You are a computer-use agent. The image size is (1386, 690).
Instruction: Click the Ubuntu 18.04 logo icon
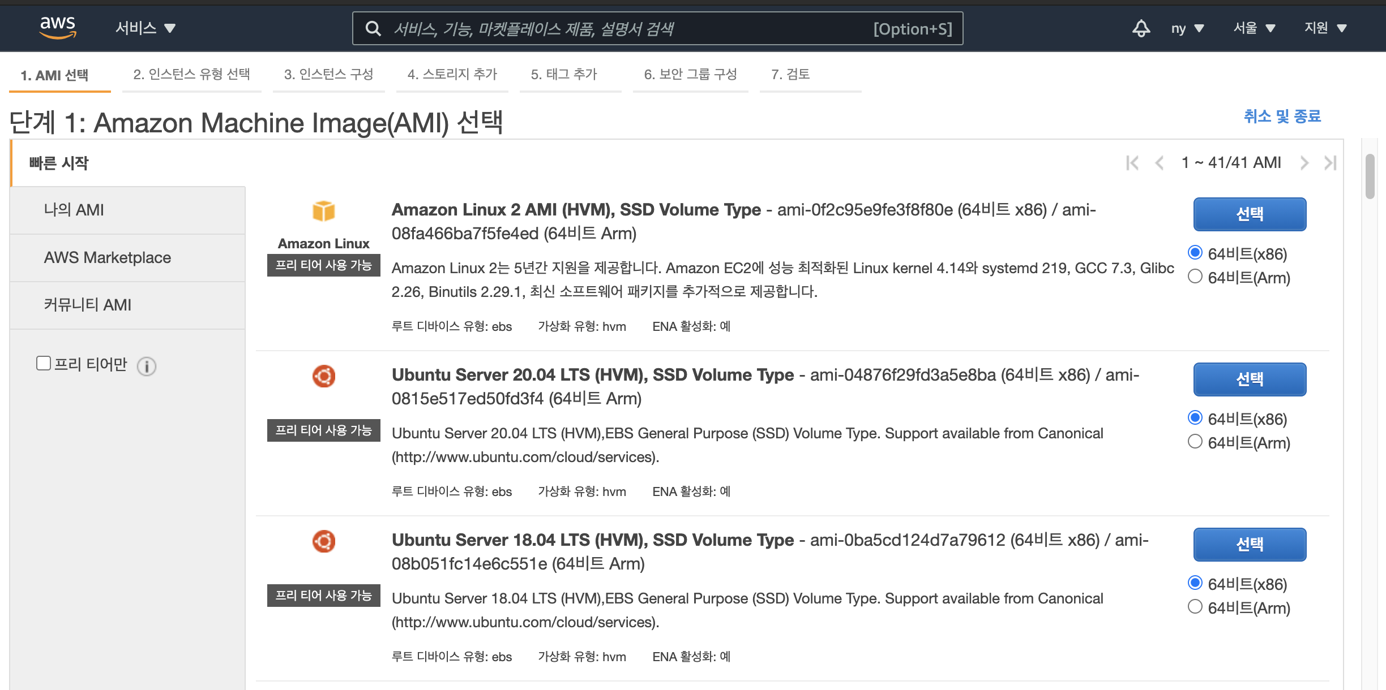[x=324, y=541]
